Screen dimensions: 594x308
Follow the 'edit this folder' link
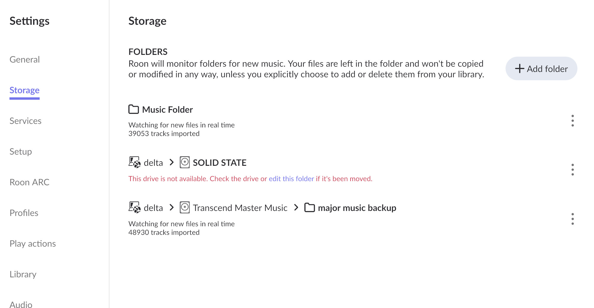pyautogui.click(x=291, y=179)
